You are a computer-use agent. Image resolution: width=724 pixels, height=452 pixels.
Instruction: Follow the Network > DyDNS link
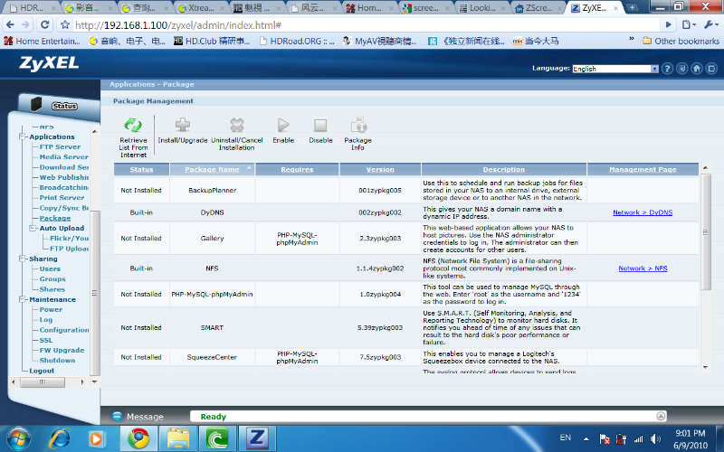[x=643, y=212]
